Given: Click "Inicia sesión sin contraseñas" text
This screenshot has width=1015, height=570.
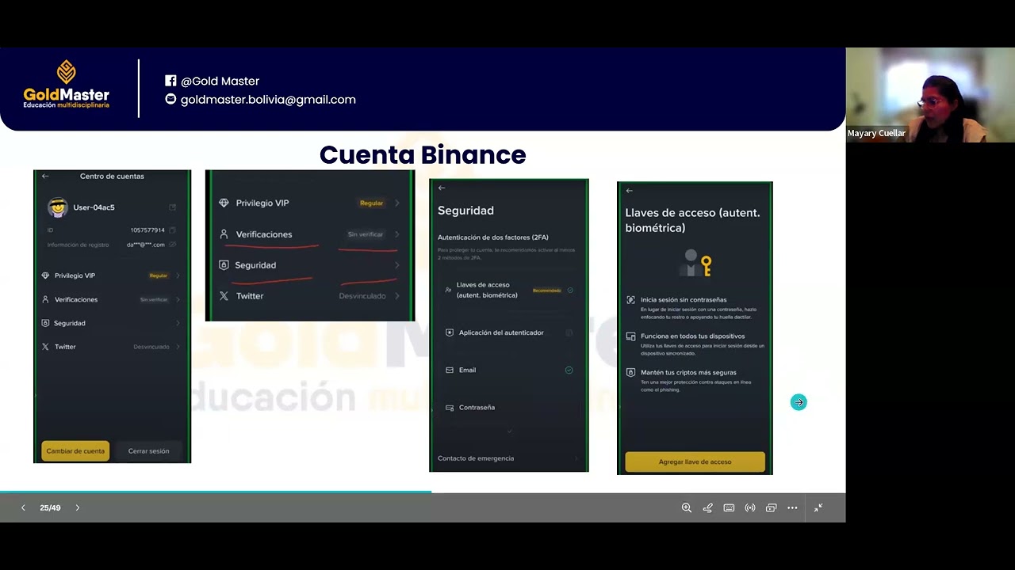Looking at the screenshot, I should tap(684, 299).
